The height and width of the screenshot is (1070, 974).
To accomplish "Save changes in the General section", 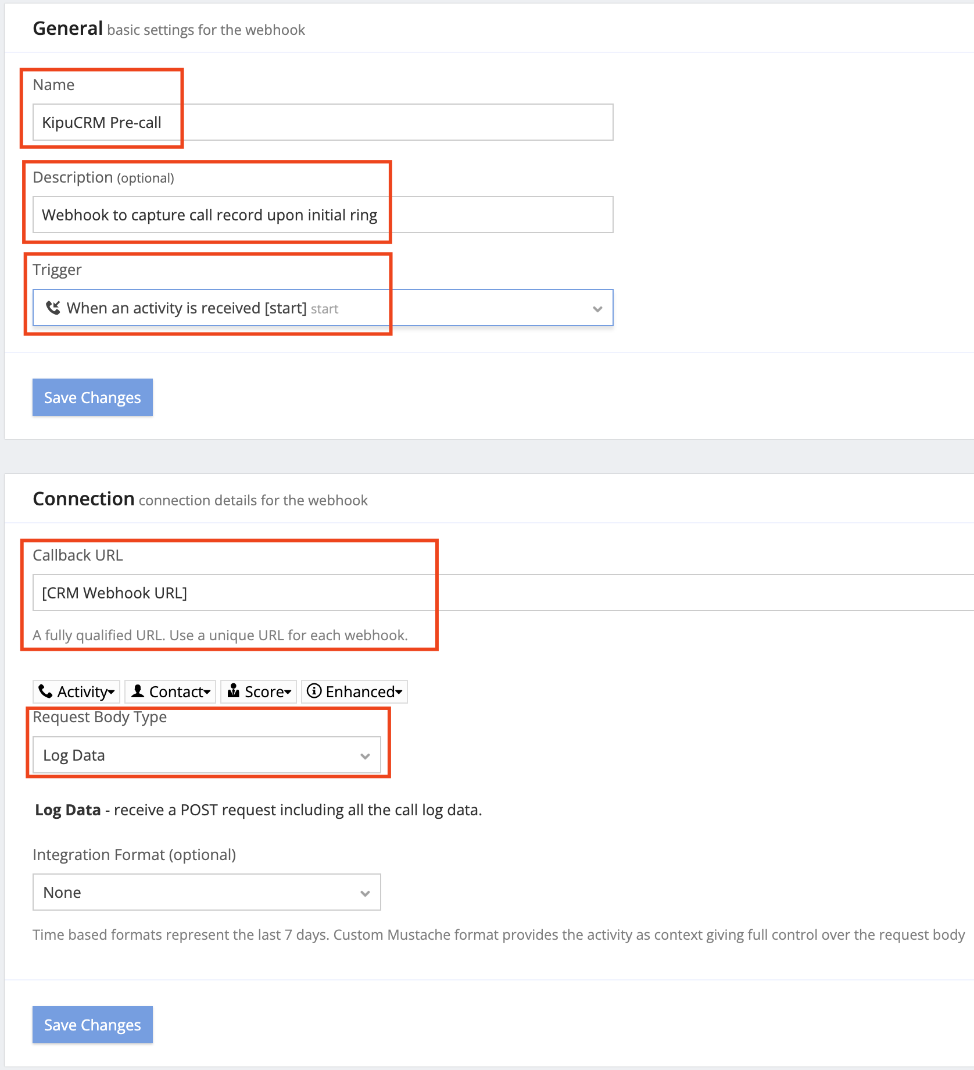I will pos(92,397).
